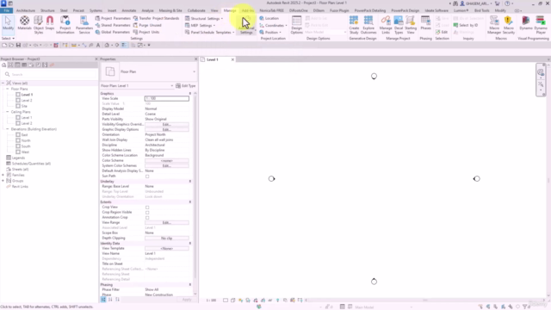Click the View Scale field
The image size is (551, 310).
click(166, 99)
